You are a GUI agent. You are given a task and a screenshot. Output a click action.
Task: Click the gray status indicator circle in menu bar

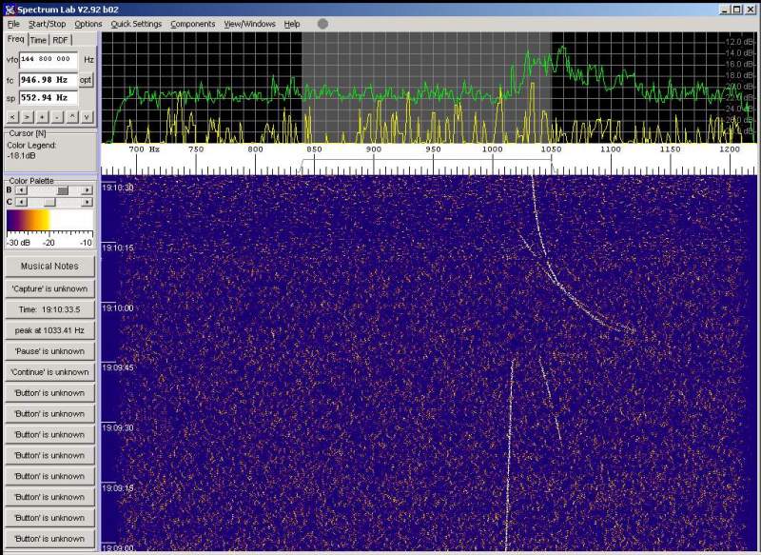coord(322,24)
